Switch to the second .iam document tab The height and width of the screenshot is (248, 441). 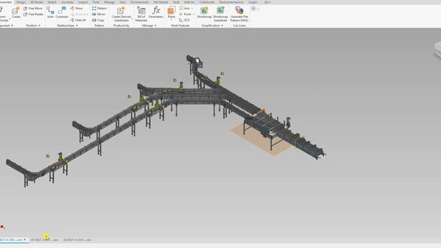tap(44, 240)
